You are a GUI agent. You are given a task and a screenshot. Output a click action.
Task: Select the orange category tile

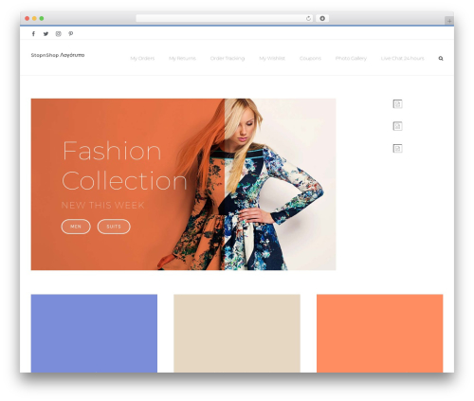click(x=380, y=334)
